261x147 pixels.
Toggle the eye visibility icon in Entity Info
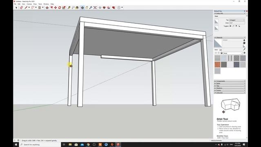pyautogui.click(x=230, y=26)
